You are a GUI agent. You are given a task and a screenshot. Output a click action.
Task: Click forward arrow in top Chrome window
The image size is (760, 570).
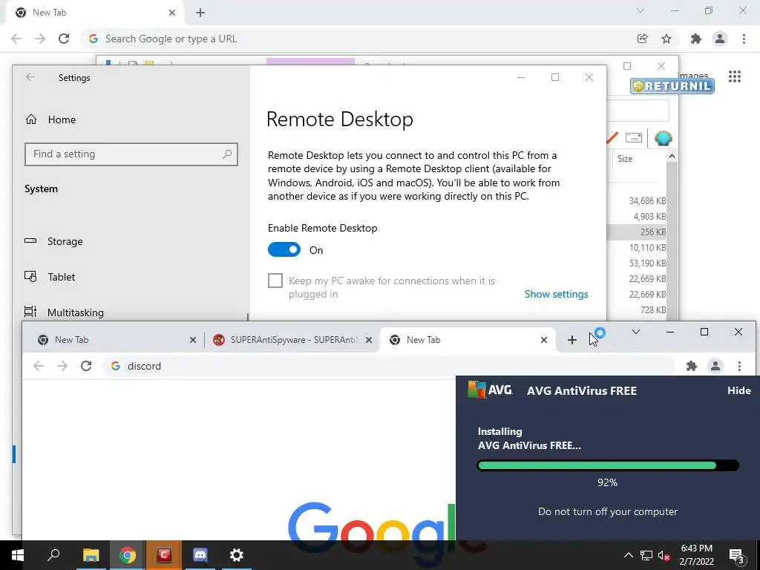coord(40,39)
